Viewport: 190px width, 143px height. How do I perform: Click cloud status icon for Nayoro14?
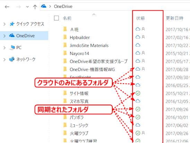click(138, 53)
